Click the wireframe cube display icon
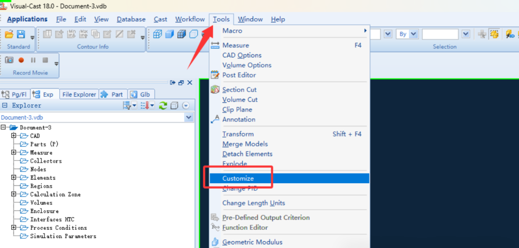This screenshot has height=248, width=519. point(158,34)
